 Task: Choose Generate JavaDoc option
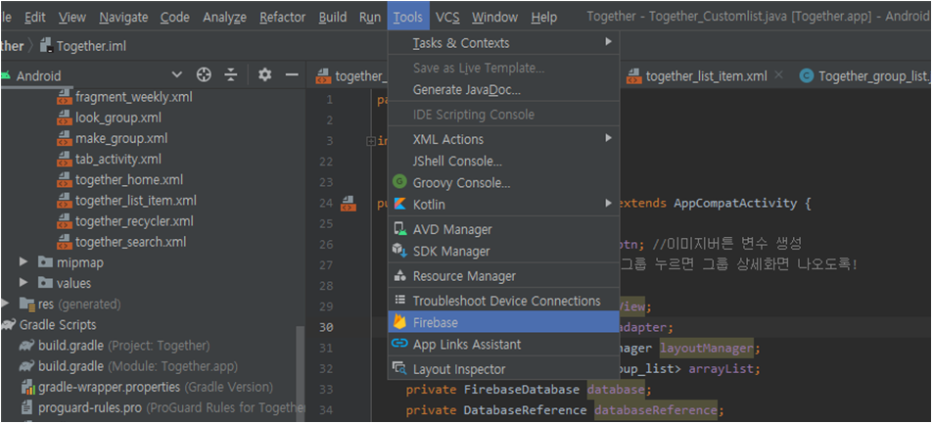[503, 90]
